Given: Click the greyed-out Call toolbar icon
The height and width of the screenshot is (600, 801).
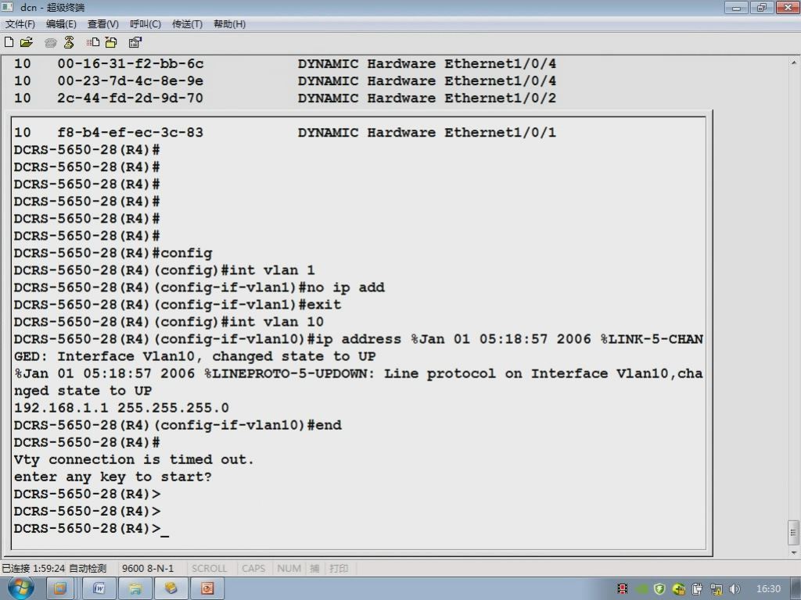Looking at the screenshot, I should tap(50, 43).
